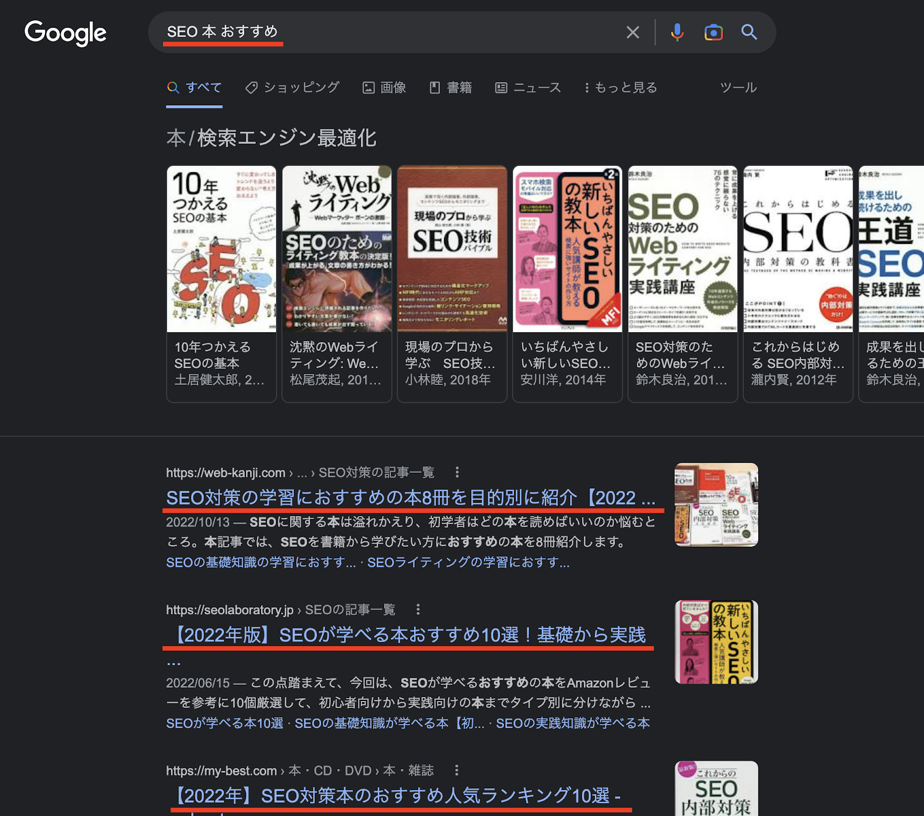This screenshot has height=816, width=924.
Task: Click the Google logo
Action: [65, 33]
